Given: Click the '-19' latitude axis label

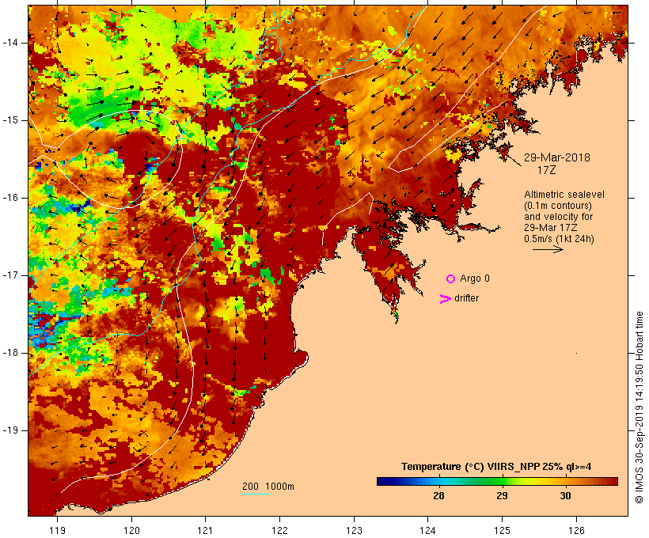Looking at the screenshot, I should 10,430.
